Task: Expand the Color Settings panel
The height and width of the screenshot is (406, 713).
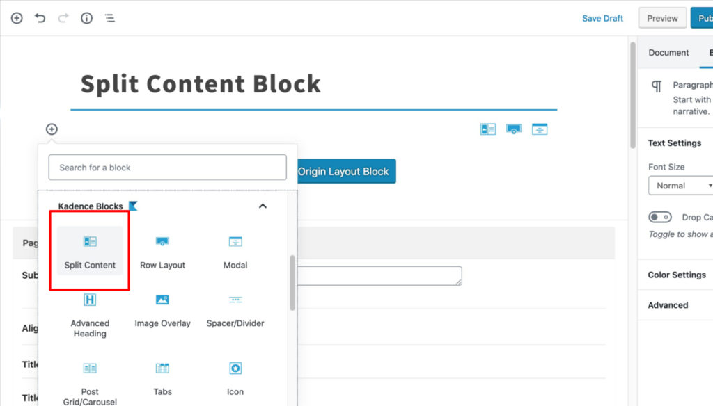Action: [677, 275]
